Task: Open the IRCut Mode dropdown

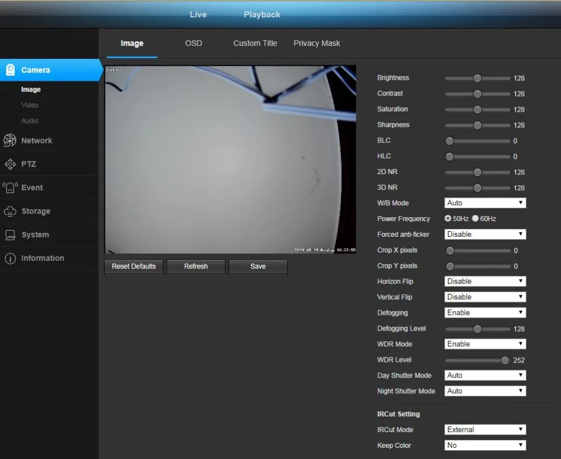Action: point(485,430)
